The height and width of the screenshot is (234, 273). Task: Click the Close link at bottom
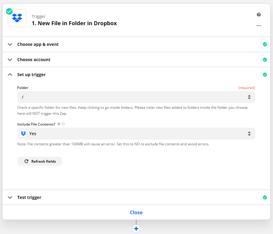(136, 212)
